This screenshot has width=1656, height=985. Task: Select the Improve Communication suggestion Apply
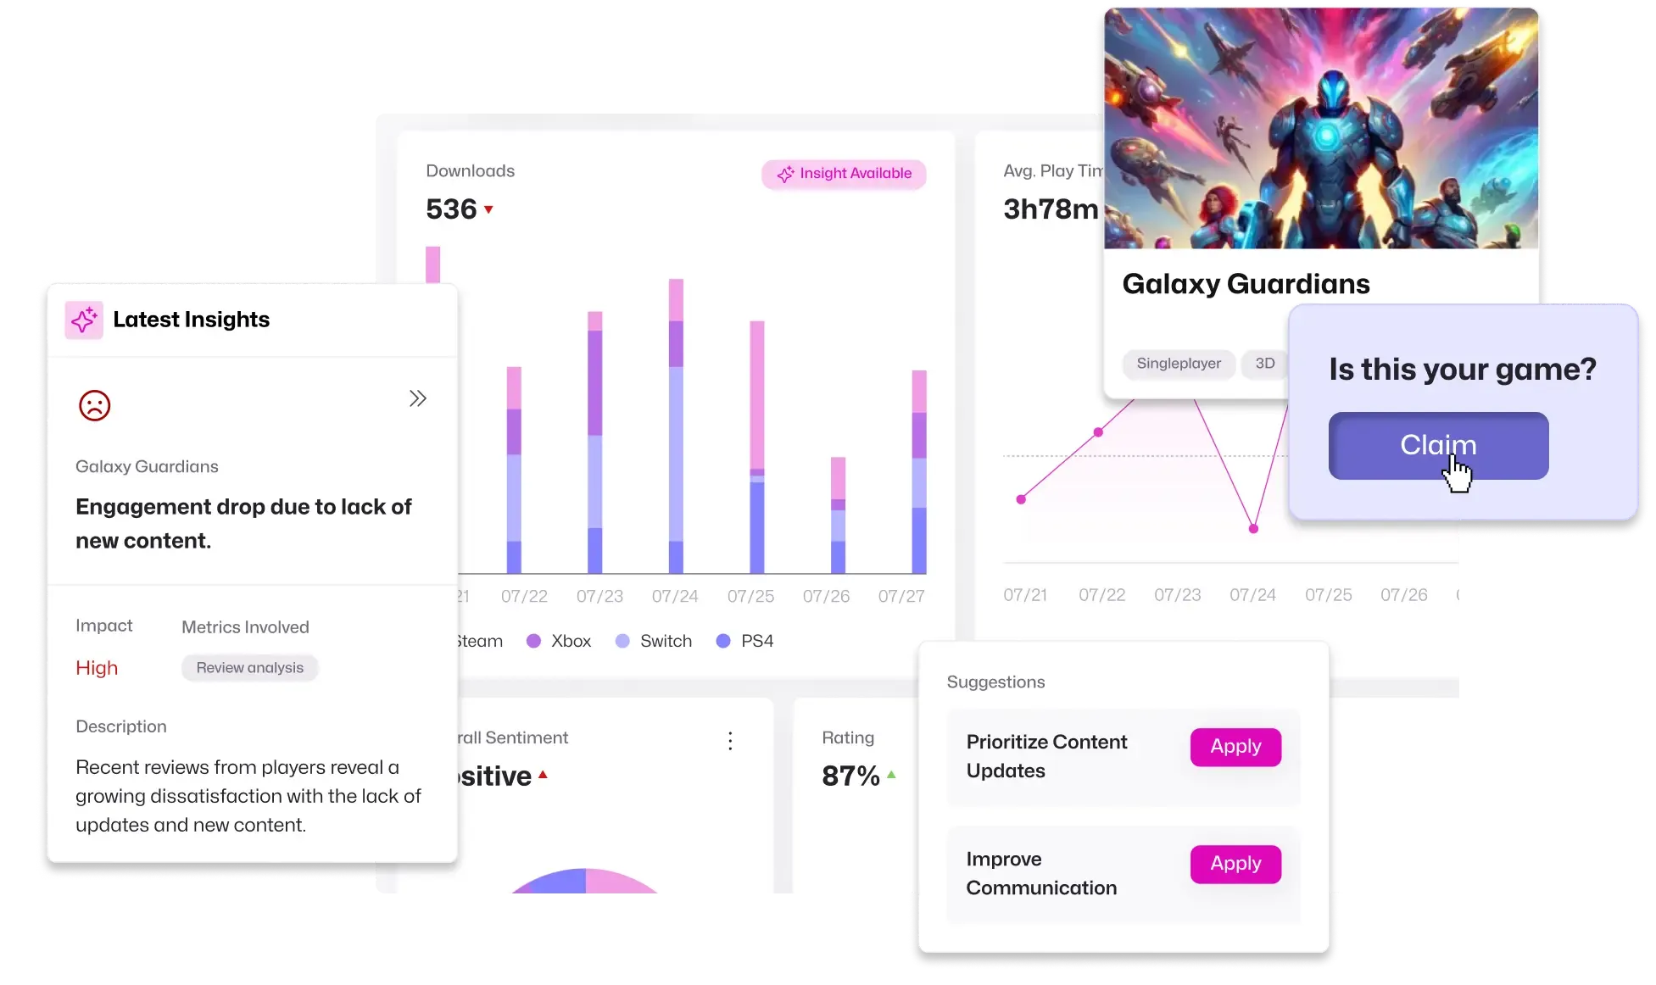pyautogui.click(x=1235, y=862)
